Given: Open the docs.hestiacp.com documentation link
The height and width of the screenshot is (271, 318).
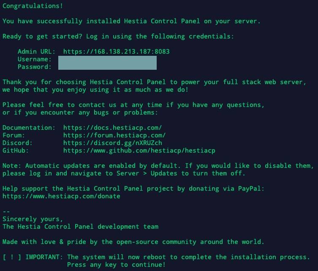Looking at the screenshot, I should coord(113,128).
